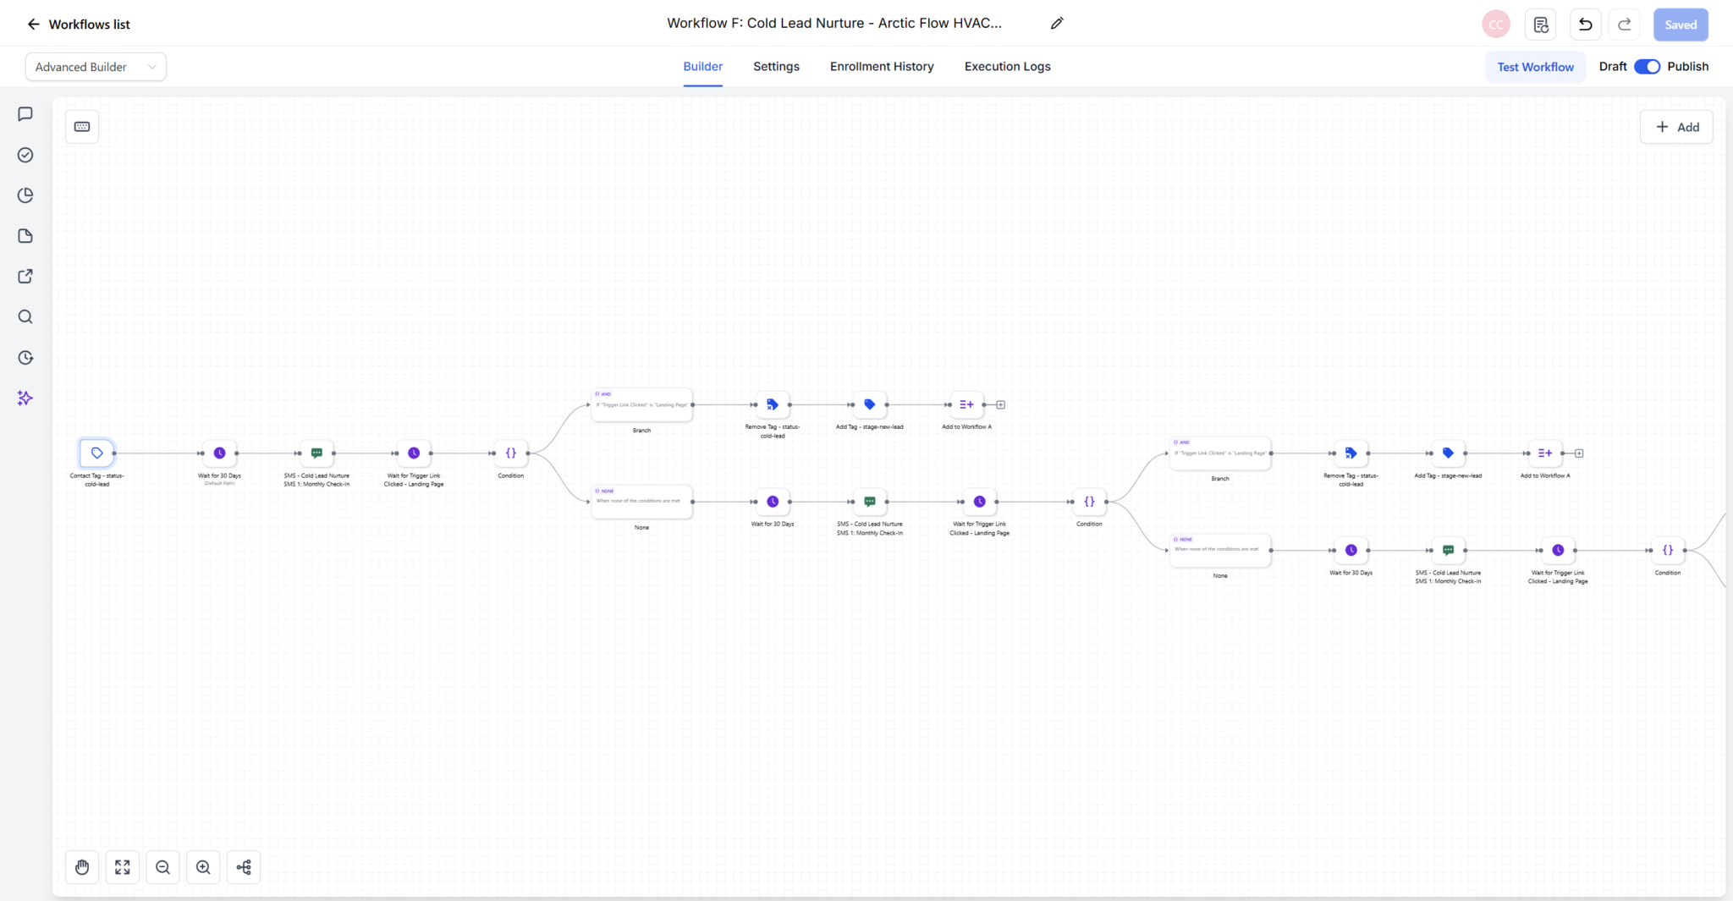Open the Enrollment History tab
This screenshot has width=1733, height=901.
pyautogui.click(x=882, y=67)
